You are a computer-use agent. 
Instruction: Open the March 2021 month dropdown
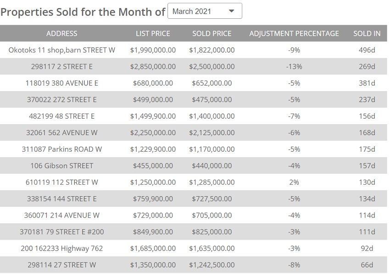click(205, 11)
